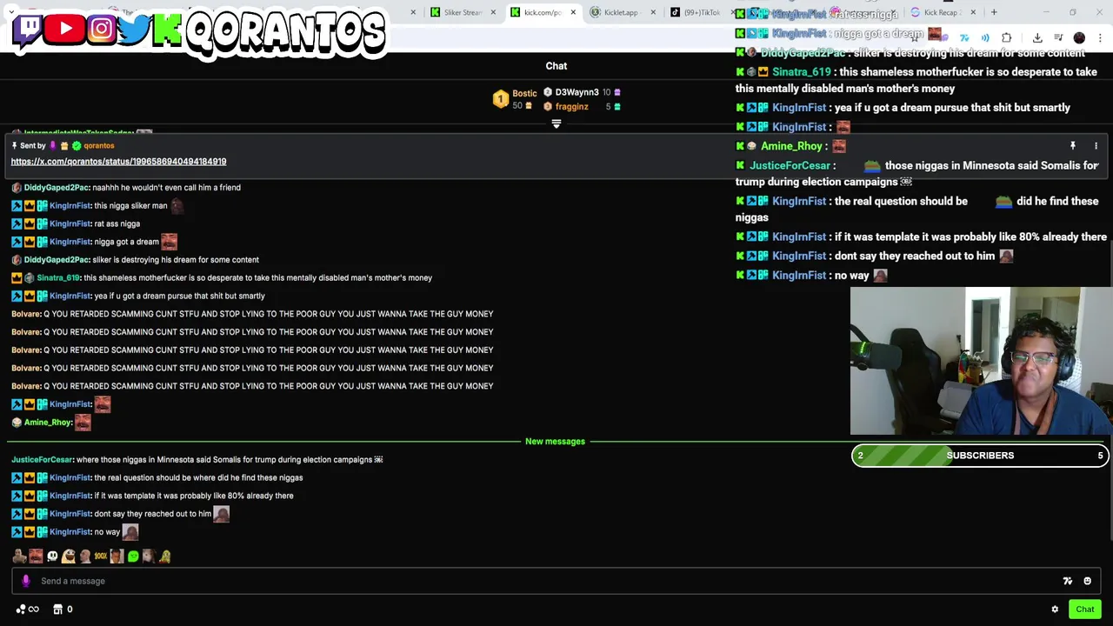Jump to New messages divider label
1113x626 pixels.
(x=555, y=442)
